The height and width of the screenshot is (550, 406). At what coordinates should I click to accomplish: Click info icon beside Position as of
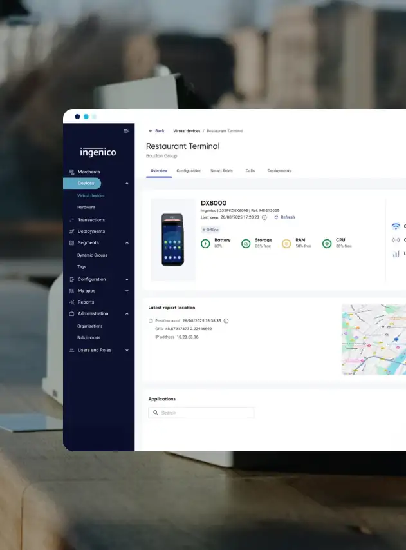(x=226, y=321)
